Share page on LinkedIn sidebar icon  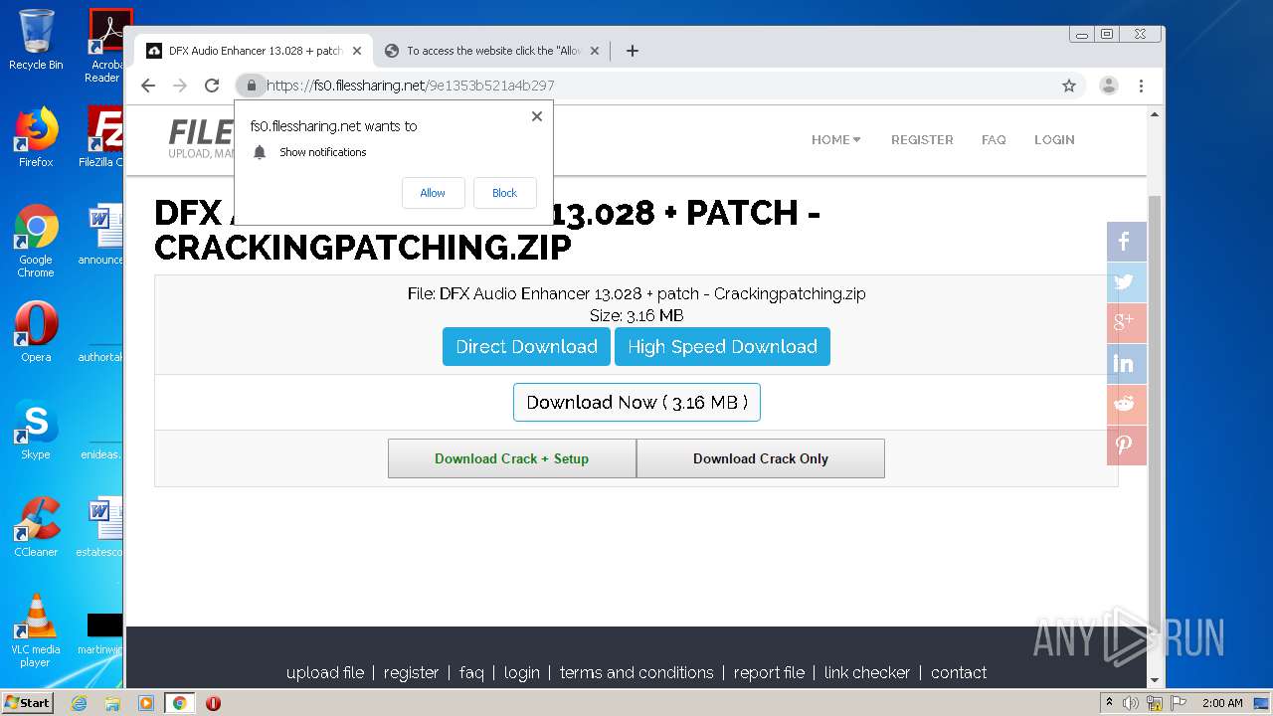[x=1126, y=364]
